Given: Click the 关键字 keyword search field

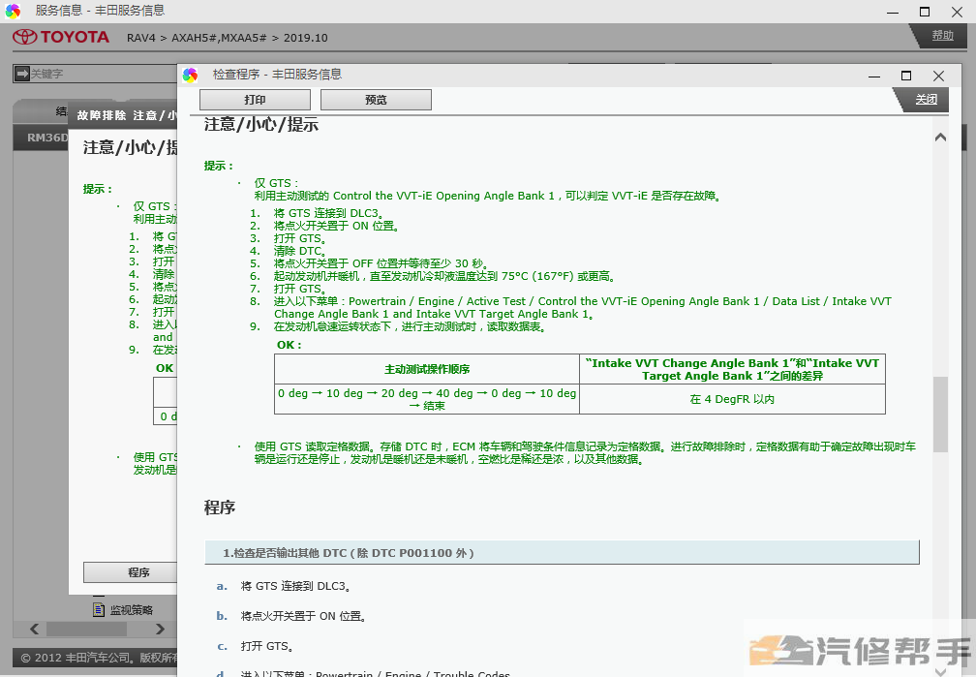Looking at the screenshot, I should click(x=103, y=74).
